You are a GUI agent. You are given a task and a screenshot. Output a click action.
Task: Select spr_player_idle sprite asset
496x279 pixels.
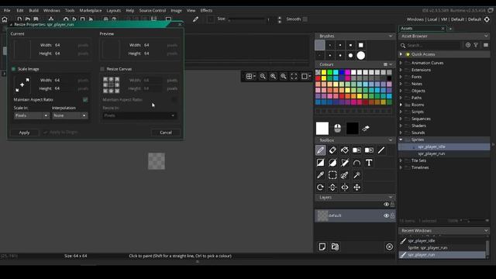432,146
